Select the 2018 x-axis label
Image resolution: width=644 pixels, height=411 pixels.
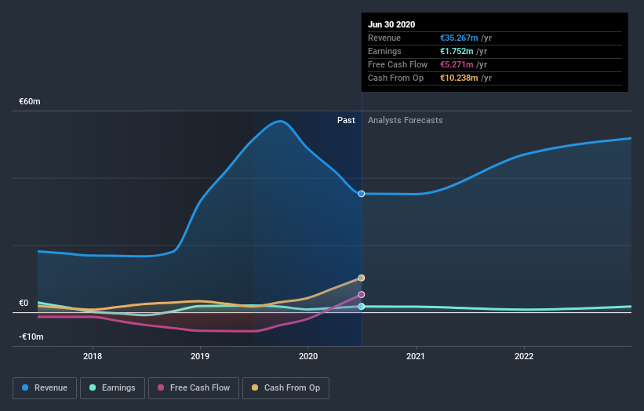(x=93, y=356)
